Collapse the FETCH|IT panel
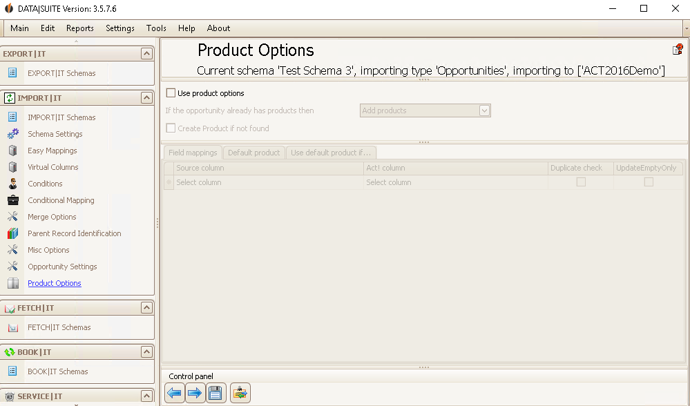The image size is (690, 406). pyautogui.click(x=146, y=307)
